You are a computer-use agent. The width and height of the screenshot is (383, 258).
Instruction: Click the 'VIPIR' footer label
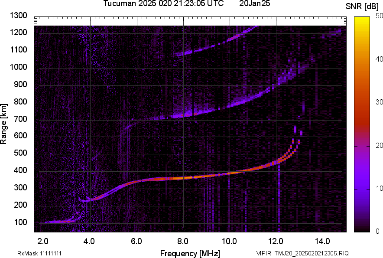(263, 253)
